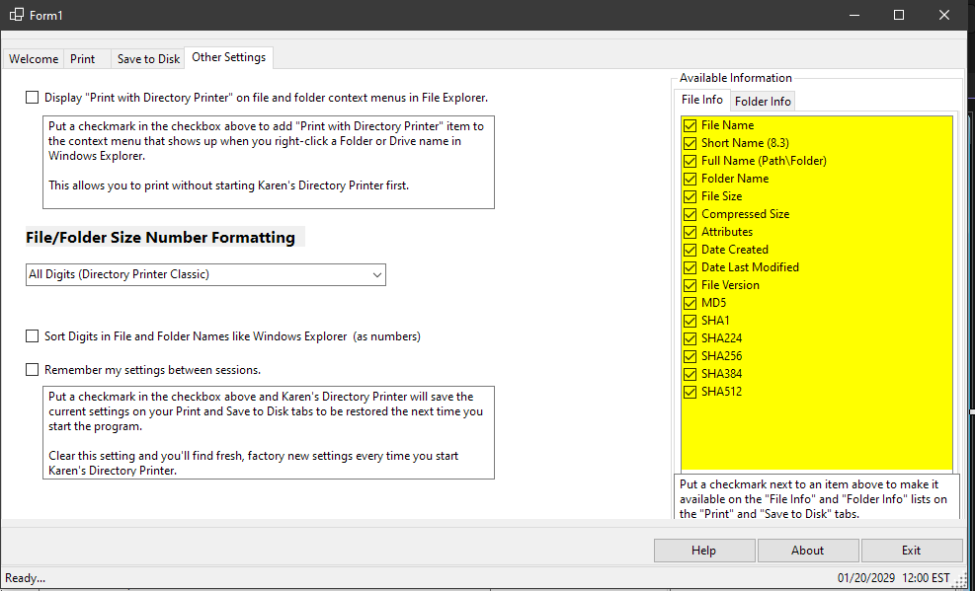Click the Form1 window icon in title bar
Image resolution: width=975 pixels, height=591 pixels.
coord(17,15)
